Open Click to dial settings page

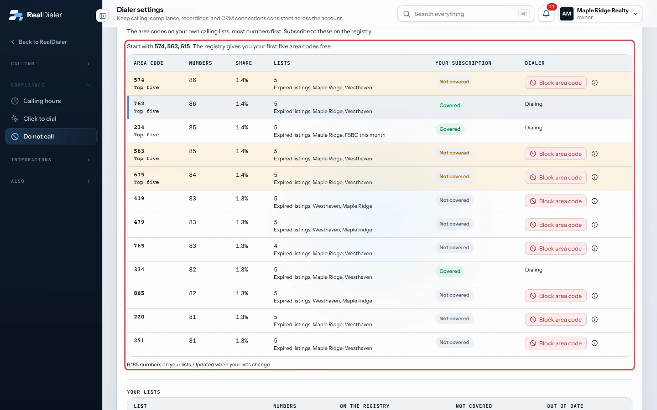click(x=51, y=119)
